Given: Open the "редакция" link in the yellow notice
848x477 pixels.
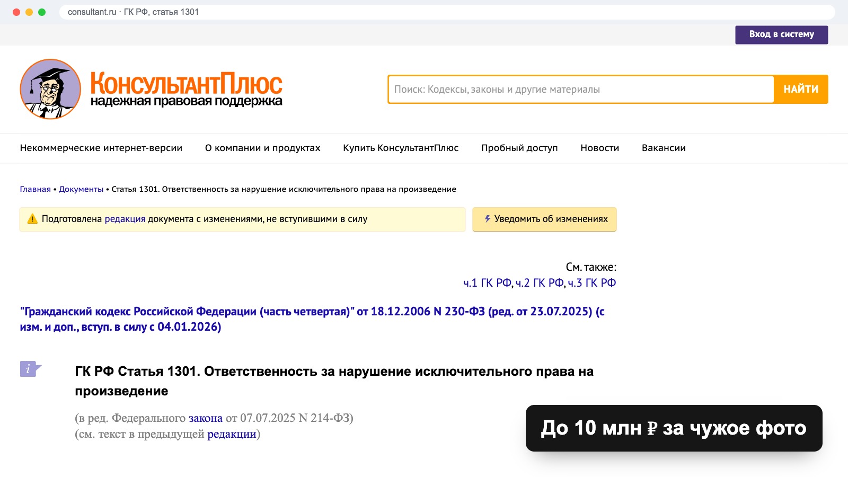Looking at the screenshot, I should tap(125, 219).
